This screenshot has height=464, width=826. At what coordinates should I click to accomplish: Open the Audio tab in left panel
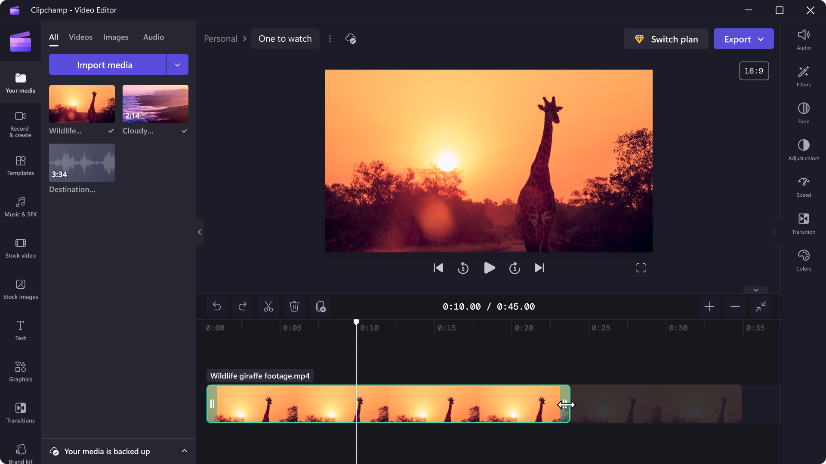click(153, 37)
